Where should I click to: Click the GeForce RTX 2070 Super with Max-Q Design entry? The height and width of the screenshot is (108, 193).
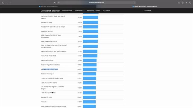pos(53,17)
